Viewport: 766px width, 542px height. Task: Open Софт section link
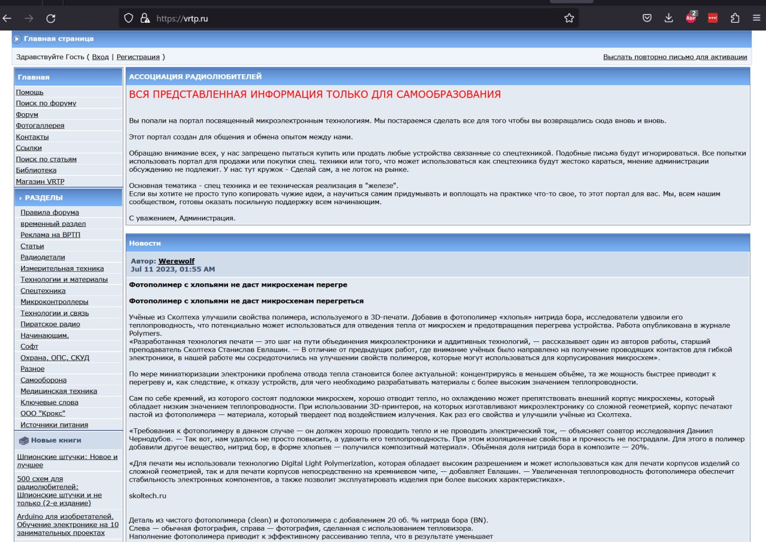(29, 347)
